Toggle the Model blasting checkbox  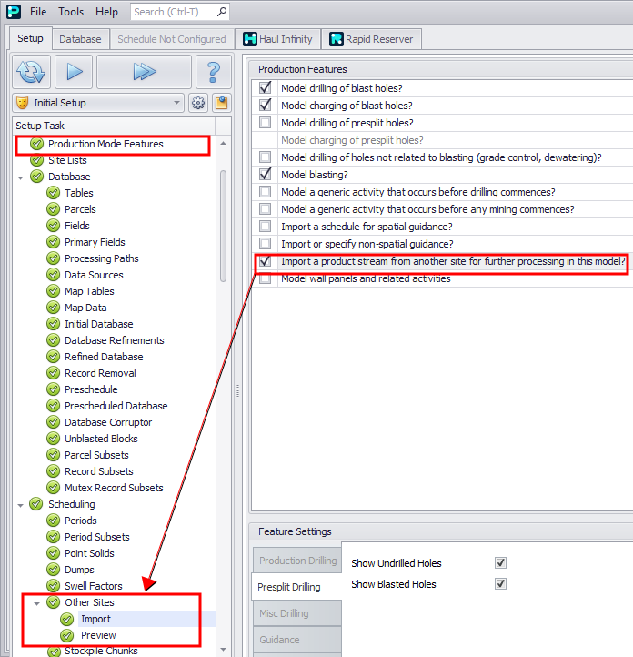(x=265, y=175)
